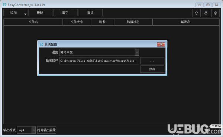Image resolution: width=223 pixels, height=137 pixels.
Task: Click the 删除 (Delete) button
Action: pos(40,13)
